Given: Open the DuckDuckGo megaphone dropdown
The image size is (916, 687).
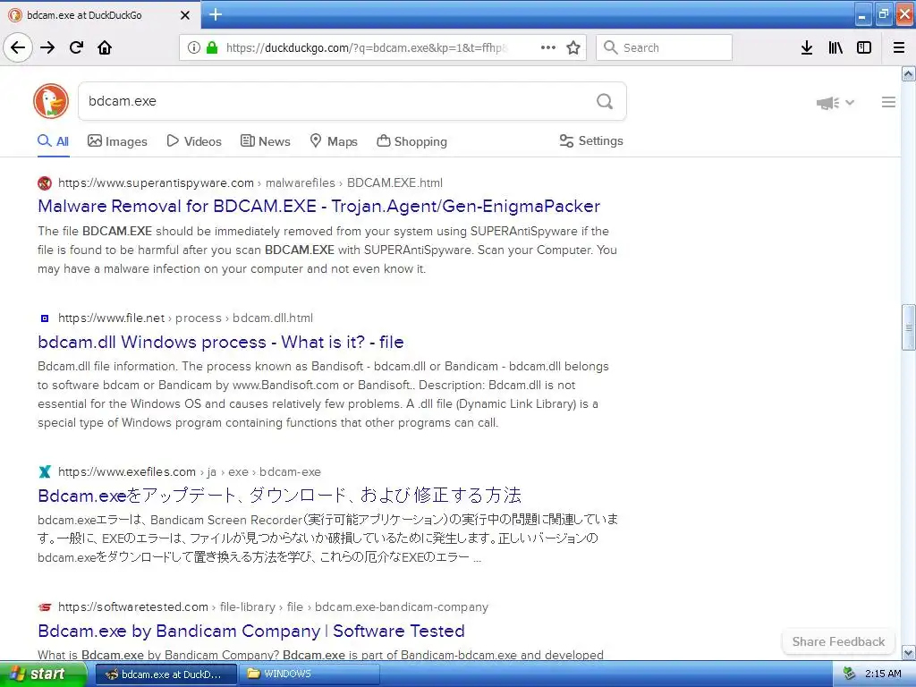Looking at the screenshot, I should pos(835,103).
